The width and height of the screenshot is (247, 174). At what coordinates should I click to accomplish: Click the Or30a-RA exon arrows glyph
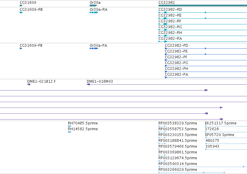click(94, 12)
